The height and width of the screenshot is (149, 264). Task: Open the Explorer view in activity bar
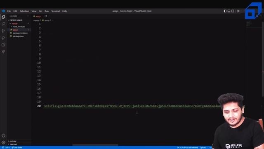3,17
